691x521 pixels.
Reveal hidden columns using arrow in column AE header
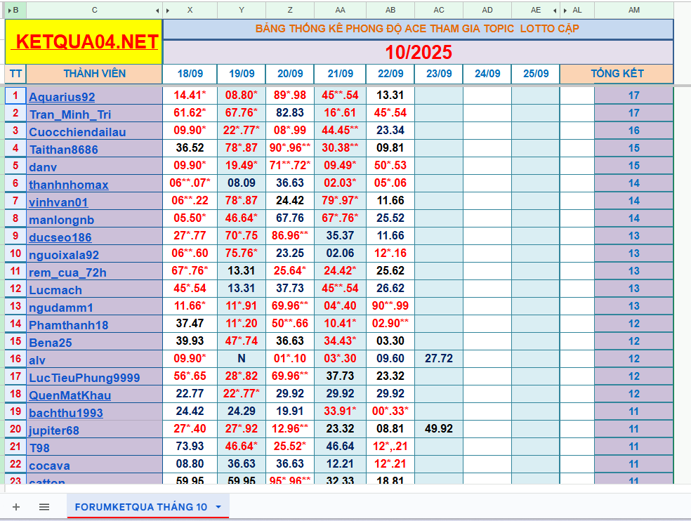[x=555, y=11]
